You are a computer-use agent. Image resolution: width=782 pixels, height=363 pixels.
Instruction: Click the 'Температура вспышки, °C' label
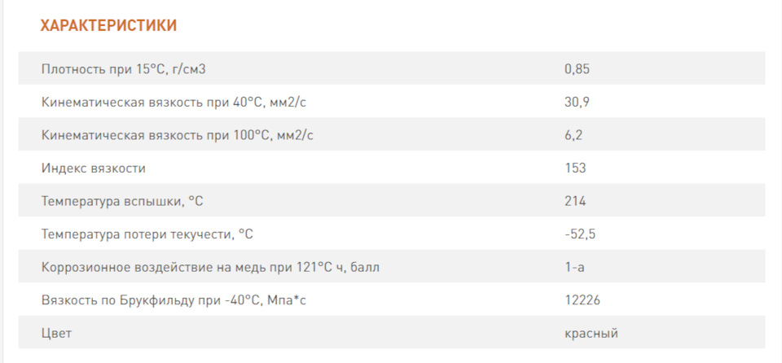click(x=123, y=201)
